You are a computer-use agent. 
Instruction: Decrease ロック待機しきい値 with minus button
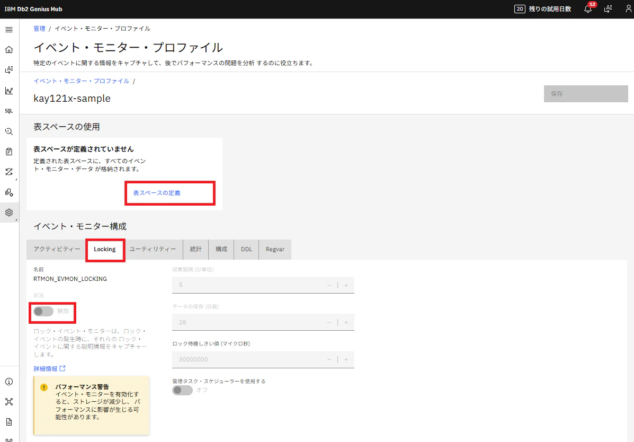click(329, 359)
